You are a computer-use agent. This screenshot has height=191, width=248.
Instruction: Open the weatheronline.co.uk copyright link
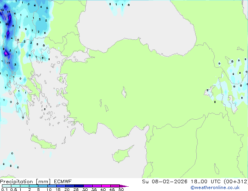click(x=215, y=187)
